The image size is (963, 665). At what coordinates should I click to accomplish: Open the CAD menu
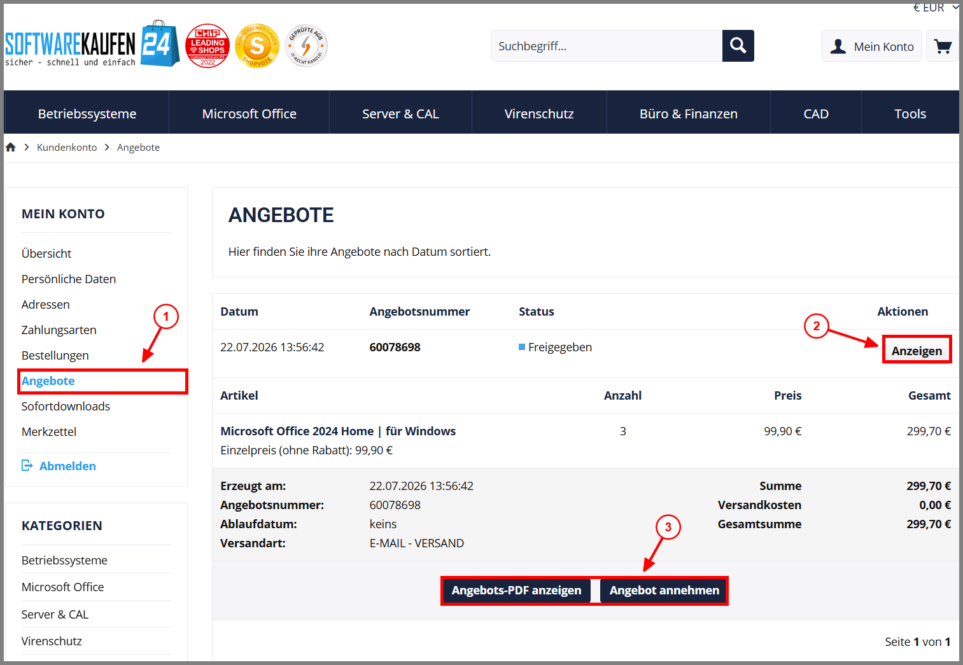coord(816,114)
